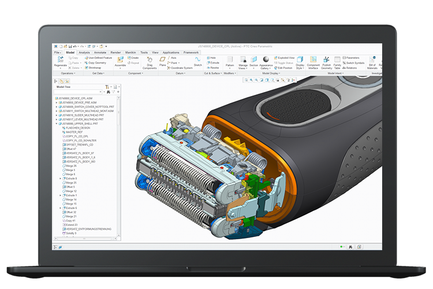The height and width of the screenshot is (289, 433).
Task: Expand the Operations group dropdown
Action: click(x=67, y=73)
